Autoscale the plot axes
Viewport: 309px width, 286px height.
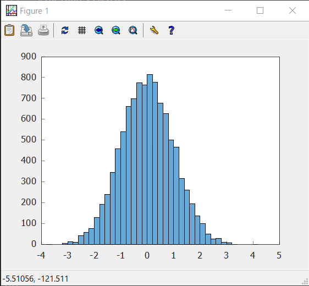click(x=133, y=30)
